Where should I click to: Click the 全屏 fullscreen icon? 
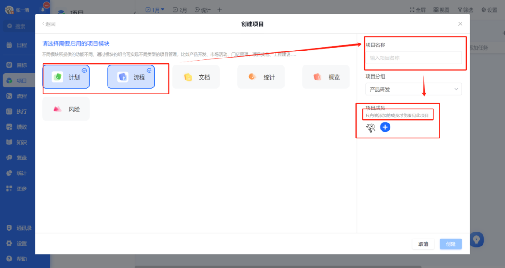pos(412,10)
